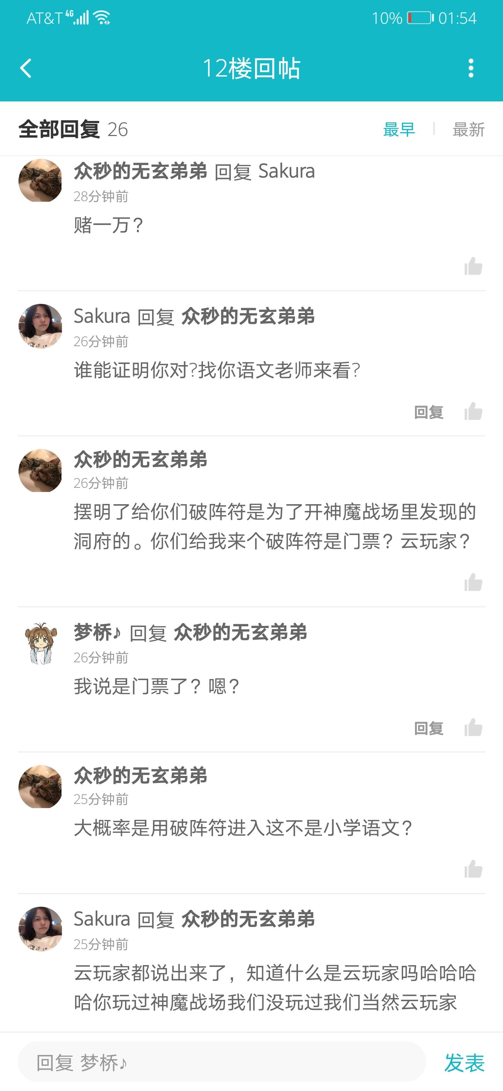The width and height of the screenshot is (503, 1091).
Task: Sort replies by 最新
Action: (469, 129)
